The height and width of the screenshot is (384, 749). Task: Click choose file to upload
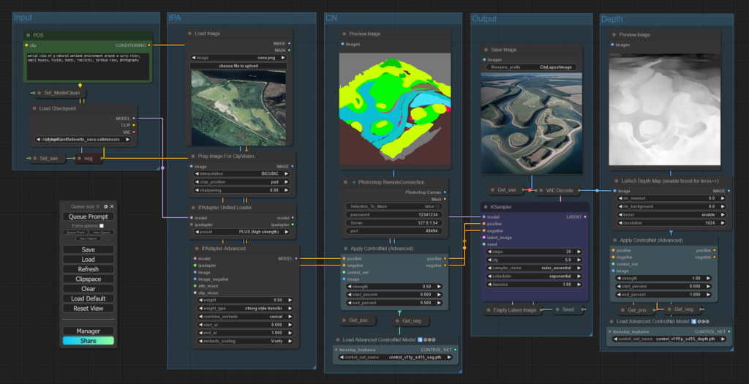(x=238, y=66)
